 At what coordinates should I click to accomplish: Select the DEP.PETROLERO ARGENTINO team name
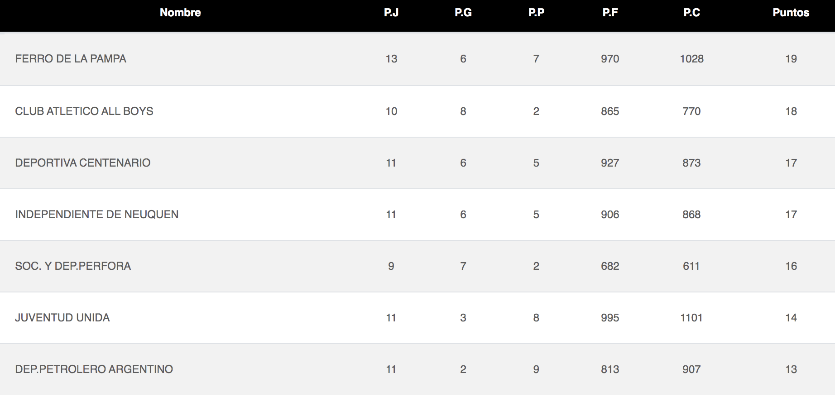coord(94,369)
